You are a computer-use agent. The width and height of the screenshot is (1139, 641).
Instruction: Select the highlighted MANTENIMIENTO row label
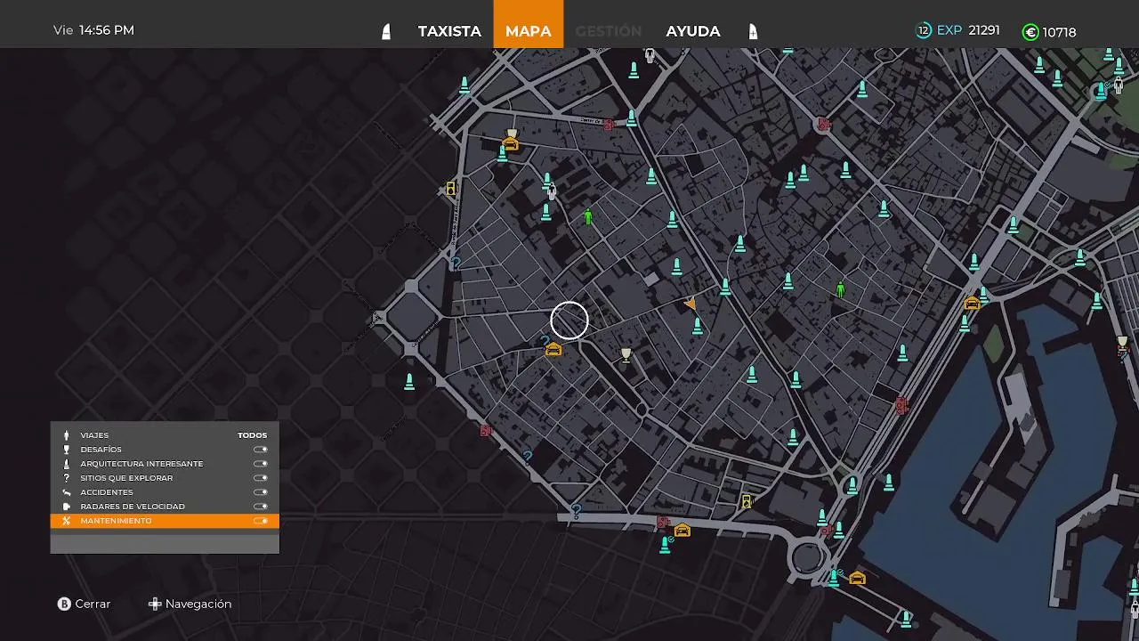[x=116, y=521]
